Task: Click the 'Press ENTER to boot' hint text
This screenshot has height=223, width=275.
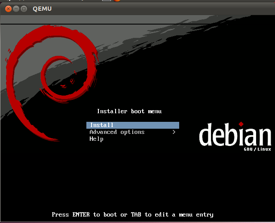Action: [132, 214]
